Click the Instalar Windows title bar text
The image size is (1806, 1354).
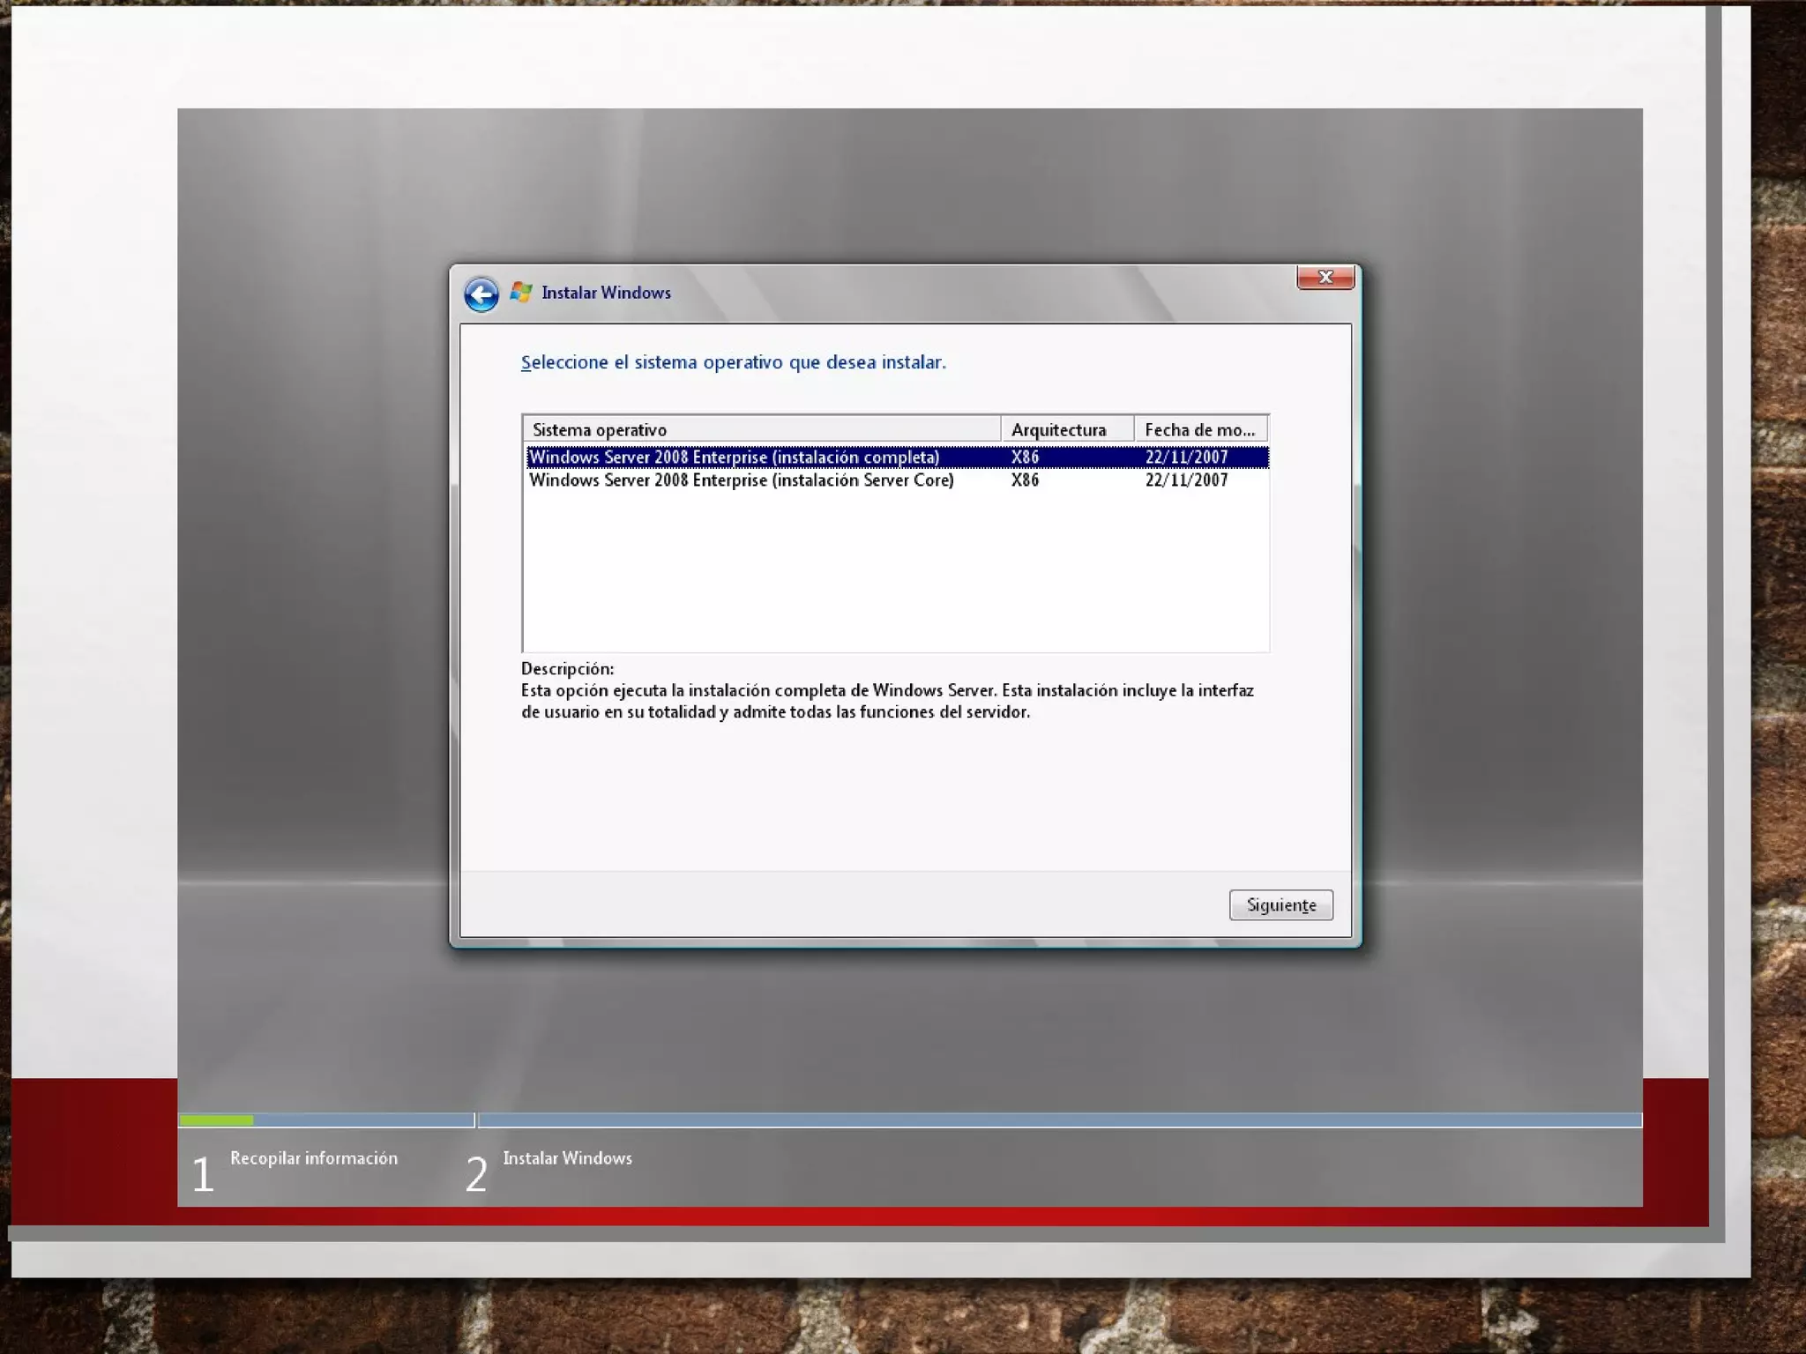[606, 293]
